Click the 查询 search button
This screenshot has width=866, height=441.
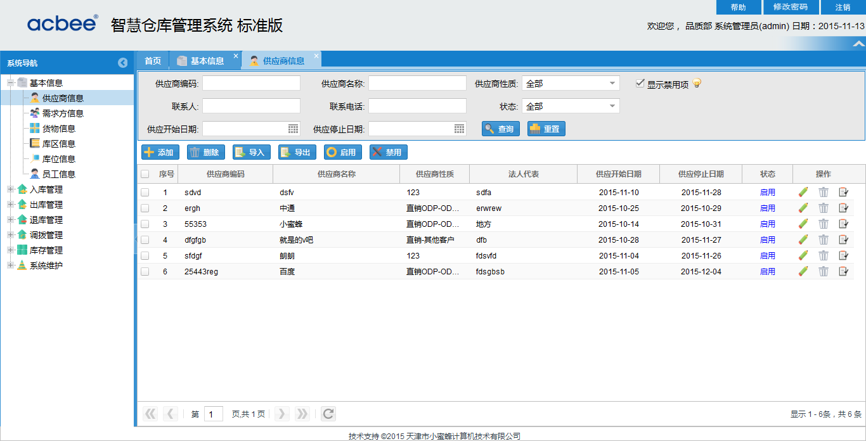point(501,129)
